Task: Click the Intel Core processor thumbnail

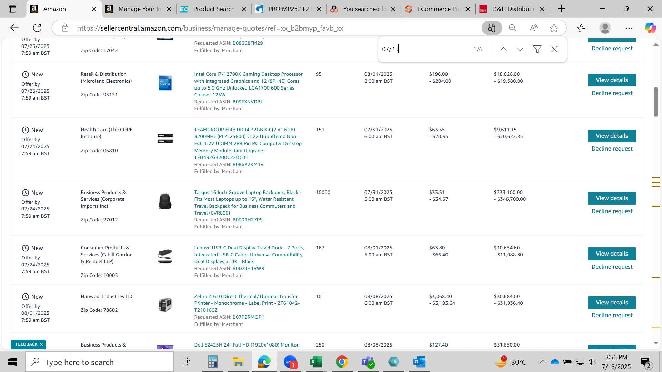Action: point(165,83)
